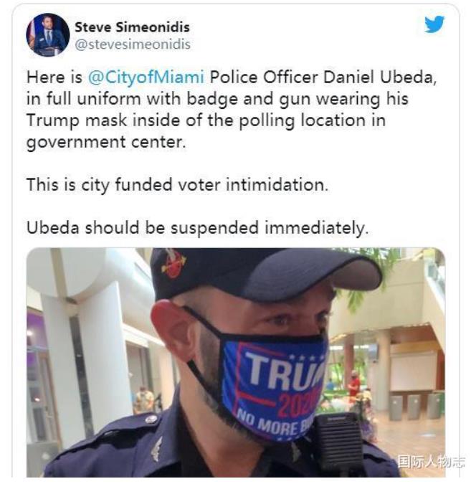Click the silver collar insignia pin
The height and width of the screenshot is (489, 471).
pyautogui.click(x=157, y=450)
